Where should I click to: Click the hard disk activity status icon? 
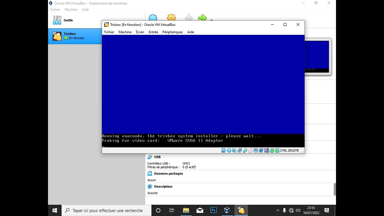(223, 151)
